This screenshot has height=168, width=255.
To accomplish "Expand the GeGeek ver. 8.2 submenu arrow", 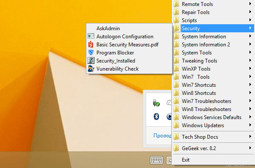I will pyautogui.click(x=250, y=148).
